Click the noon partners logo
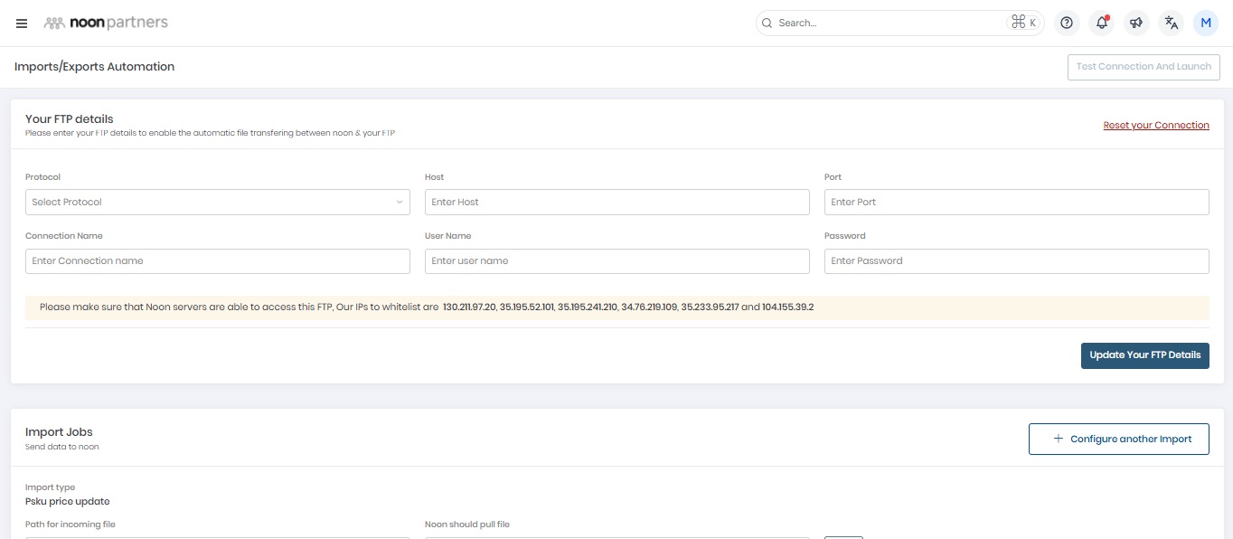1233x539 pixels. (x=106, y=23)
